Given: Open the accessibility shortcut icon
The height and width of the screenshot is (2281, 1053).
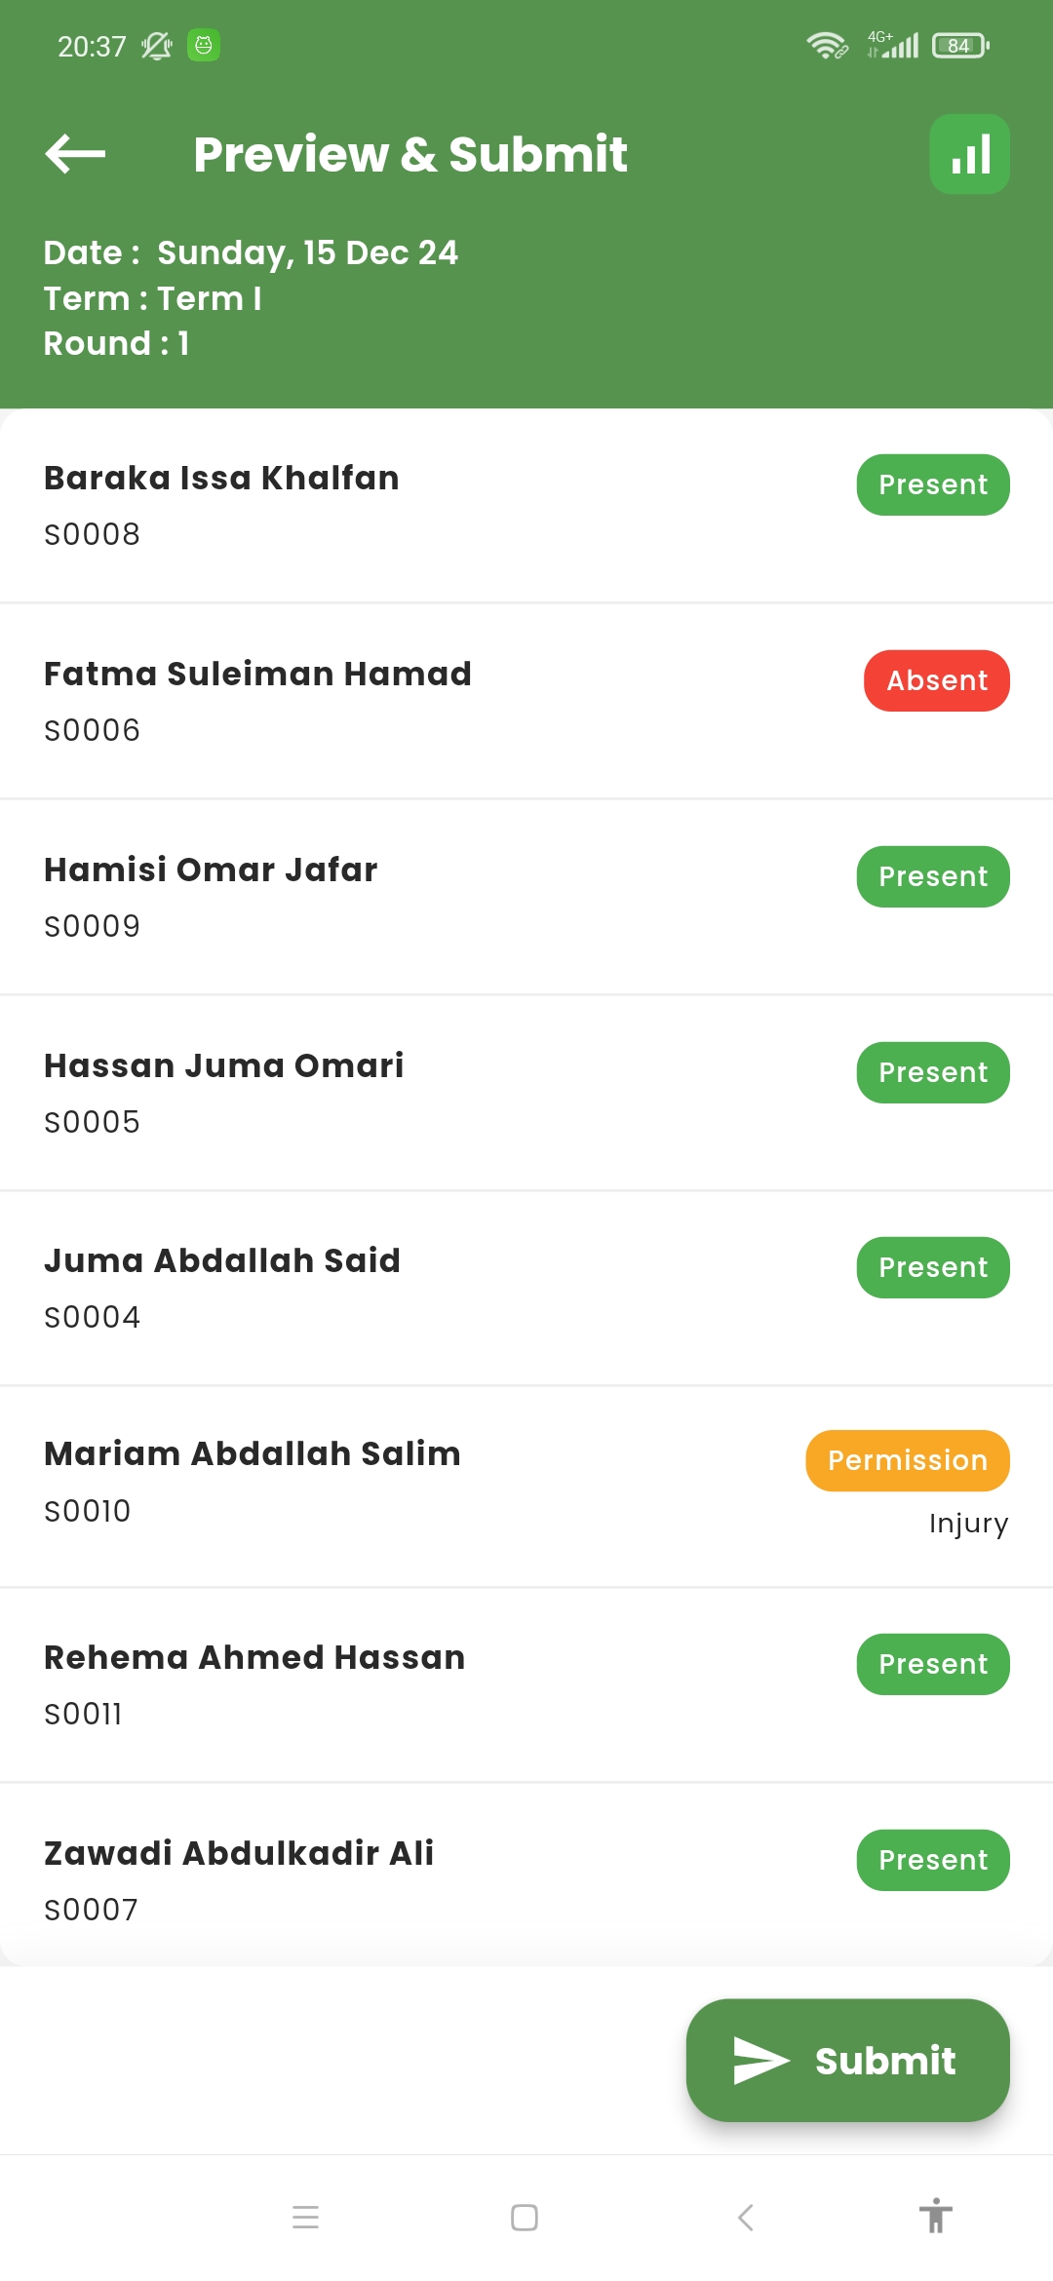Looking at the screenshot, I should coord(935,2216).
